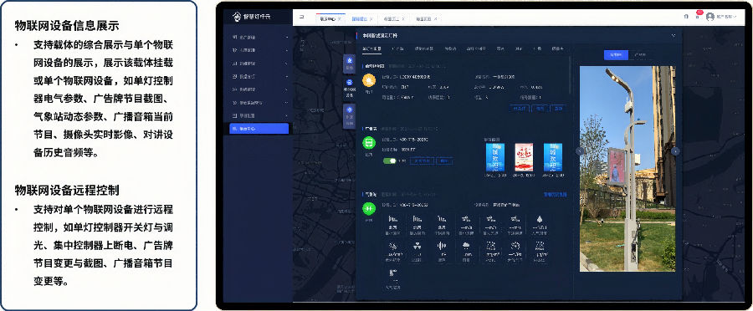Image resolution: width=753 pixels, height=311 pixels.
Task: Click the top map layer tool button
Action: click(349, 64)
